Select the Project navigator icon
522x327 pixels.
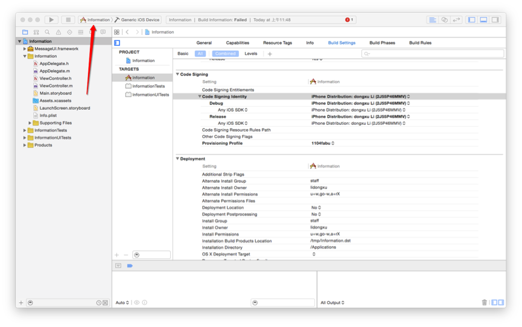(x=25, y=32)
